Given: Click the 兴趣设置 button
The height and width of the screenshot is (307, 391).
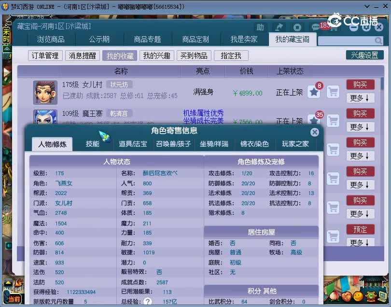Looking at the screenshot, I should click(364, 55).
